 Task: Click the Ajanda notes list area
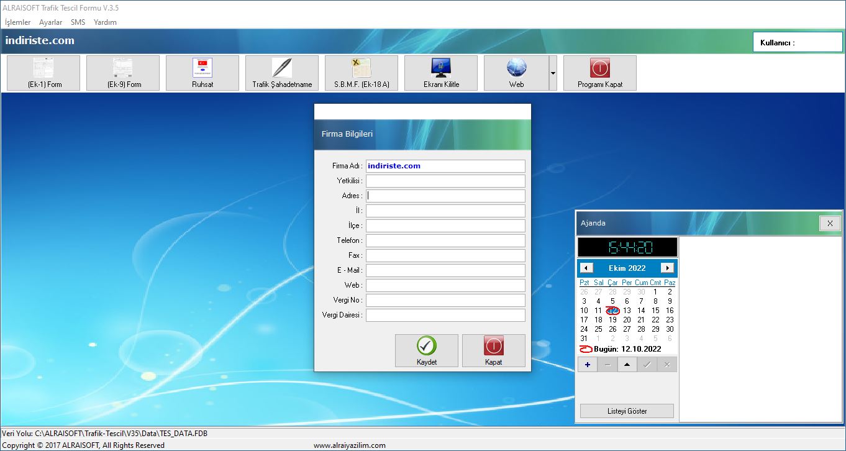pos(761,329)
